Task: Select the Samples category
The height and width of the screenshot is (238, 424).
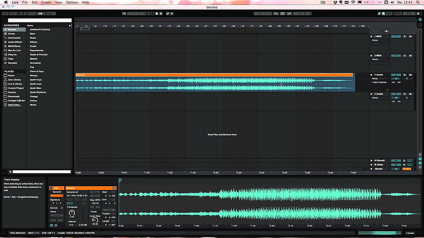Action: pyautogui.click(x=12, y=63)
